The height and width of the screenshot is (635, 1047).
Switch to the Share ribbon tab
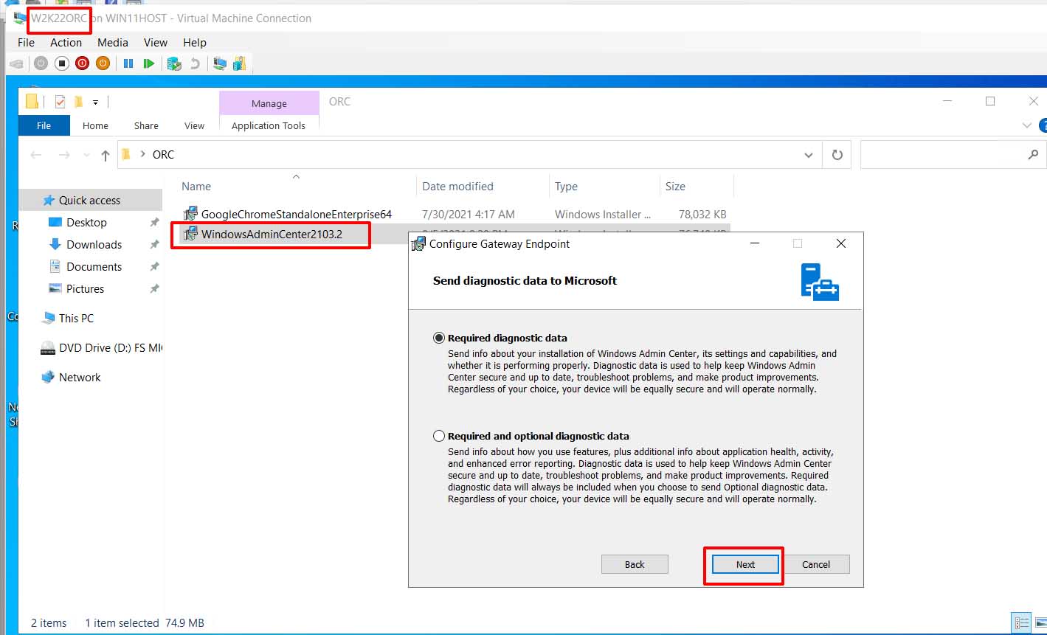tap(146, 125)
